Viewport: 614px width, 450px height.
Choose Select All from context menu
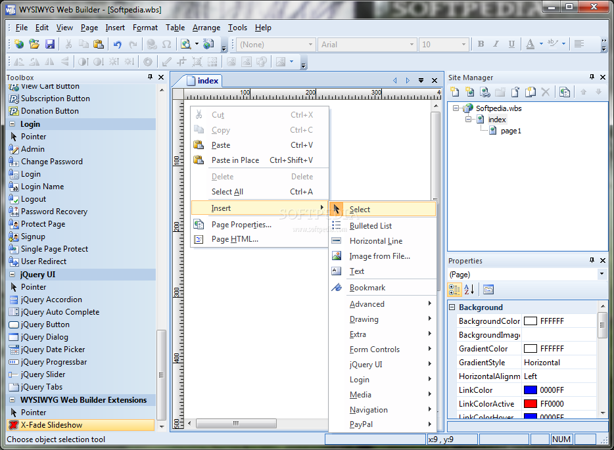click(260, 192)
